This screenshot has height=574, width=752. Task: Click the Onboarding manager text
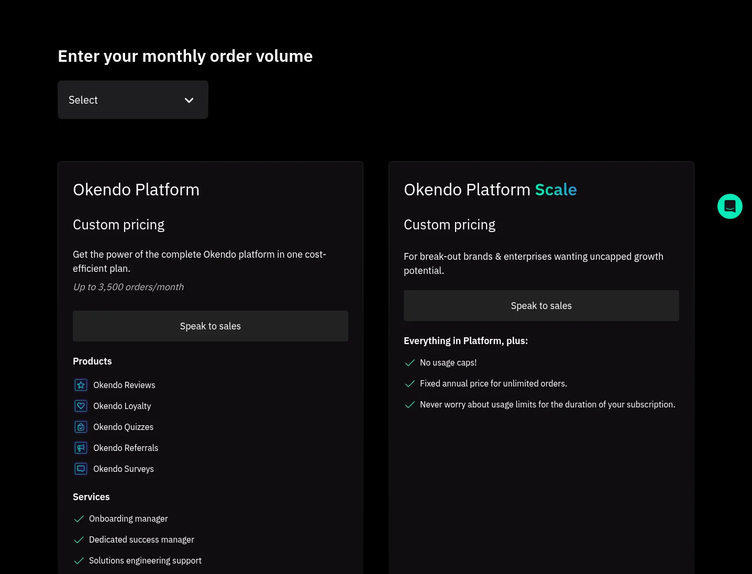[128, 518]
